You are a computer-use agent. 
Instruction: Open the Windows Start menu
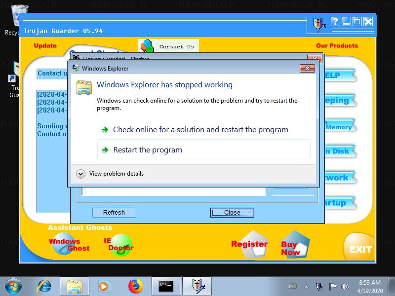click(13, 286)
